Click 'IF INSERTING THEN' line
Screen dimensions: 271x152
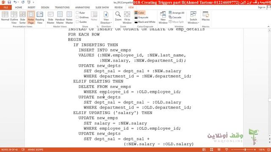click(96, 45)
